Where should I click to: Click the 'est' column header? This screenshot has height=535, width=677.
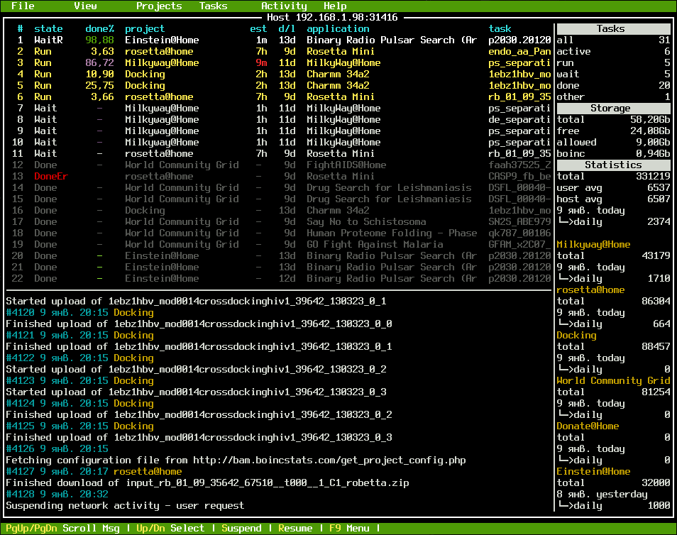258,28
